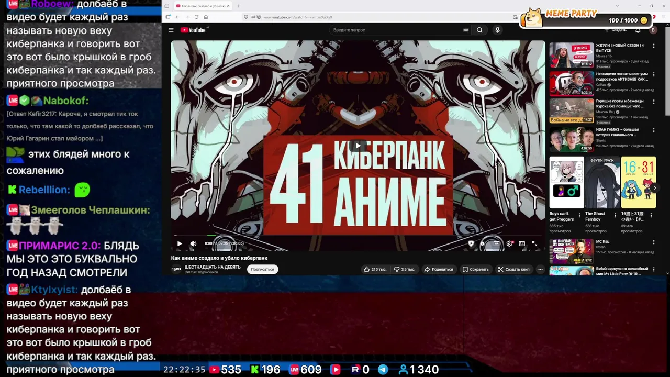
Task: Toggle the autoplay switch in the player
Action: click(x=483, y=243)
